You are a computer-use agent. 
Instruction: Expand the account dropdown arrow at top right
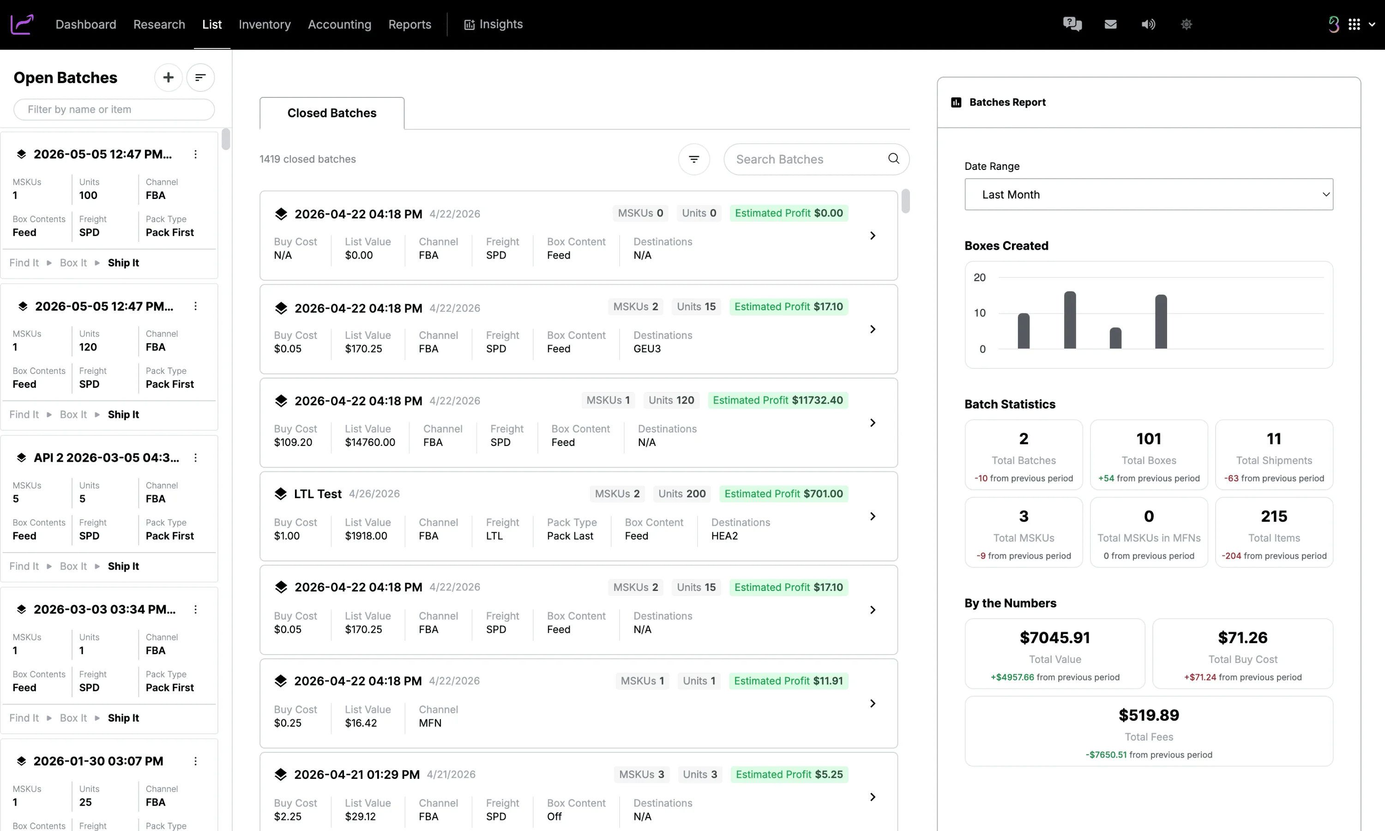pos(1372,24)
